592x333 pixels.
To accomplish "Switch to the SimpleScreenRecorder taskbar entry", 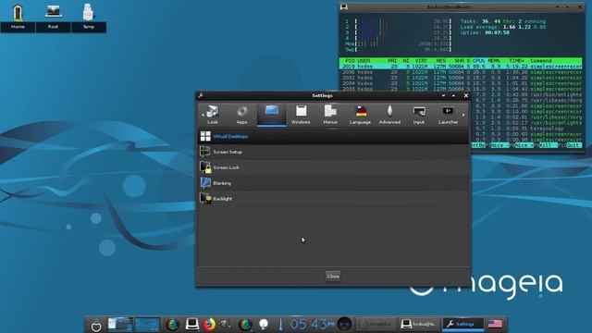I will click(x=376, y=324).
